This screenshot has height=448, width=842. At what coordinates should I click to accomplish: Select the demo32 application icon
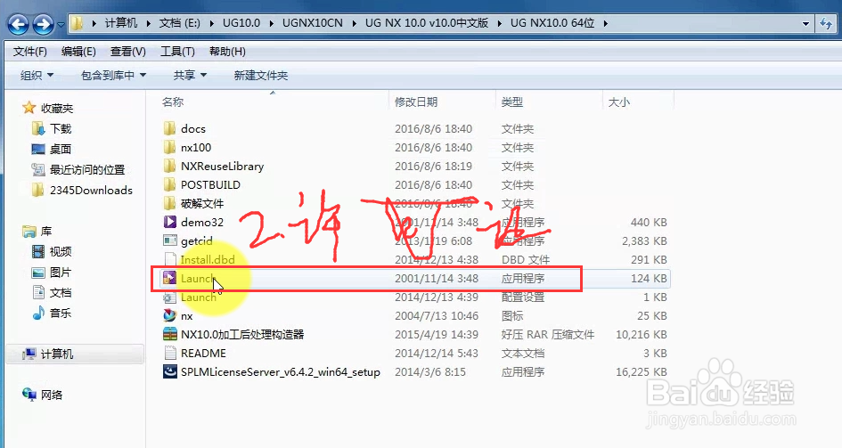click(169, 222)
